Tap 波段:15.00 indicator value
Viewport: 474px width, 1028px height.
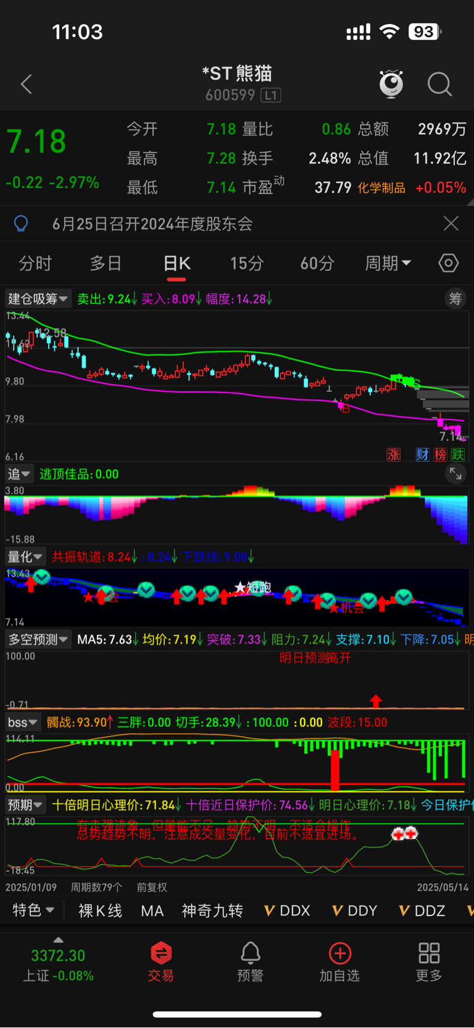point(357,722)
